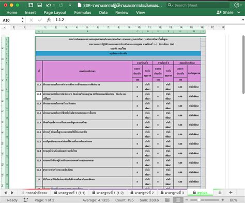Click the zoom slider handle
This screenshot has height=203, width=245.
tap(199, 200)
